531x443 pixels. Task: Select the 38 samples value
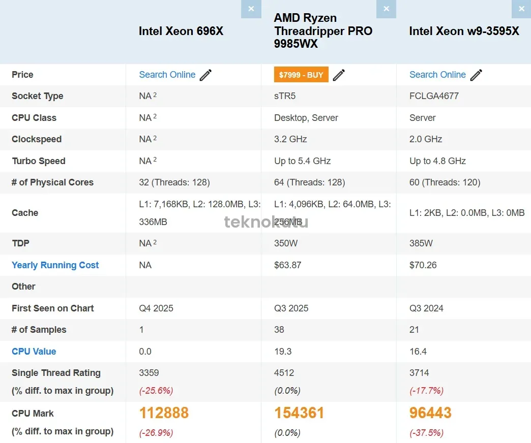[279, 330]
